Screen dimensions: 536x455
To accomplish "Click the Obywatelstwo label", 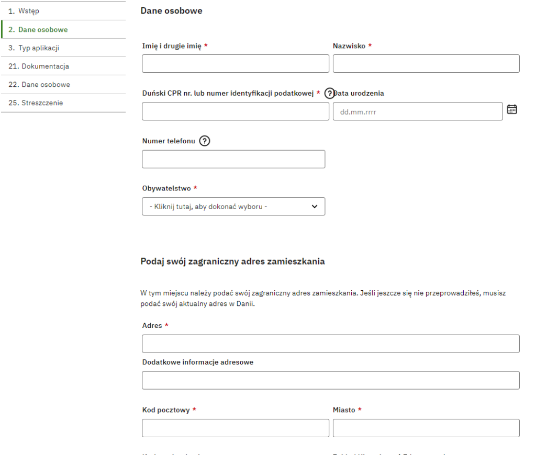I will pyautogui.click(x=166, y=188).
